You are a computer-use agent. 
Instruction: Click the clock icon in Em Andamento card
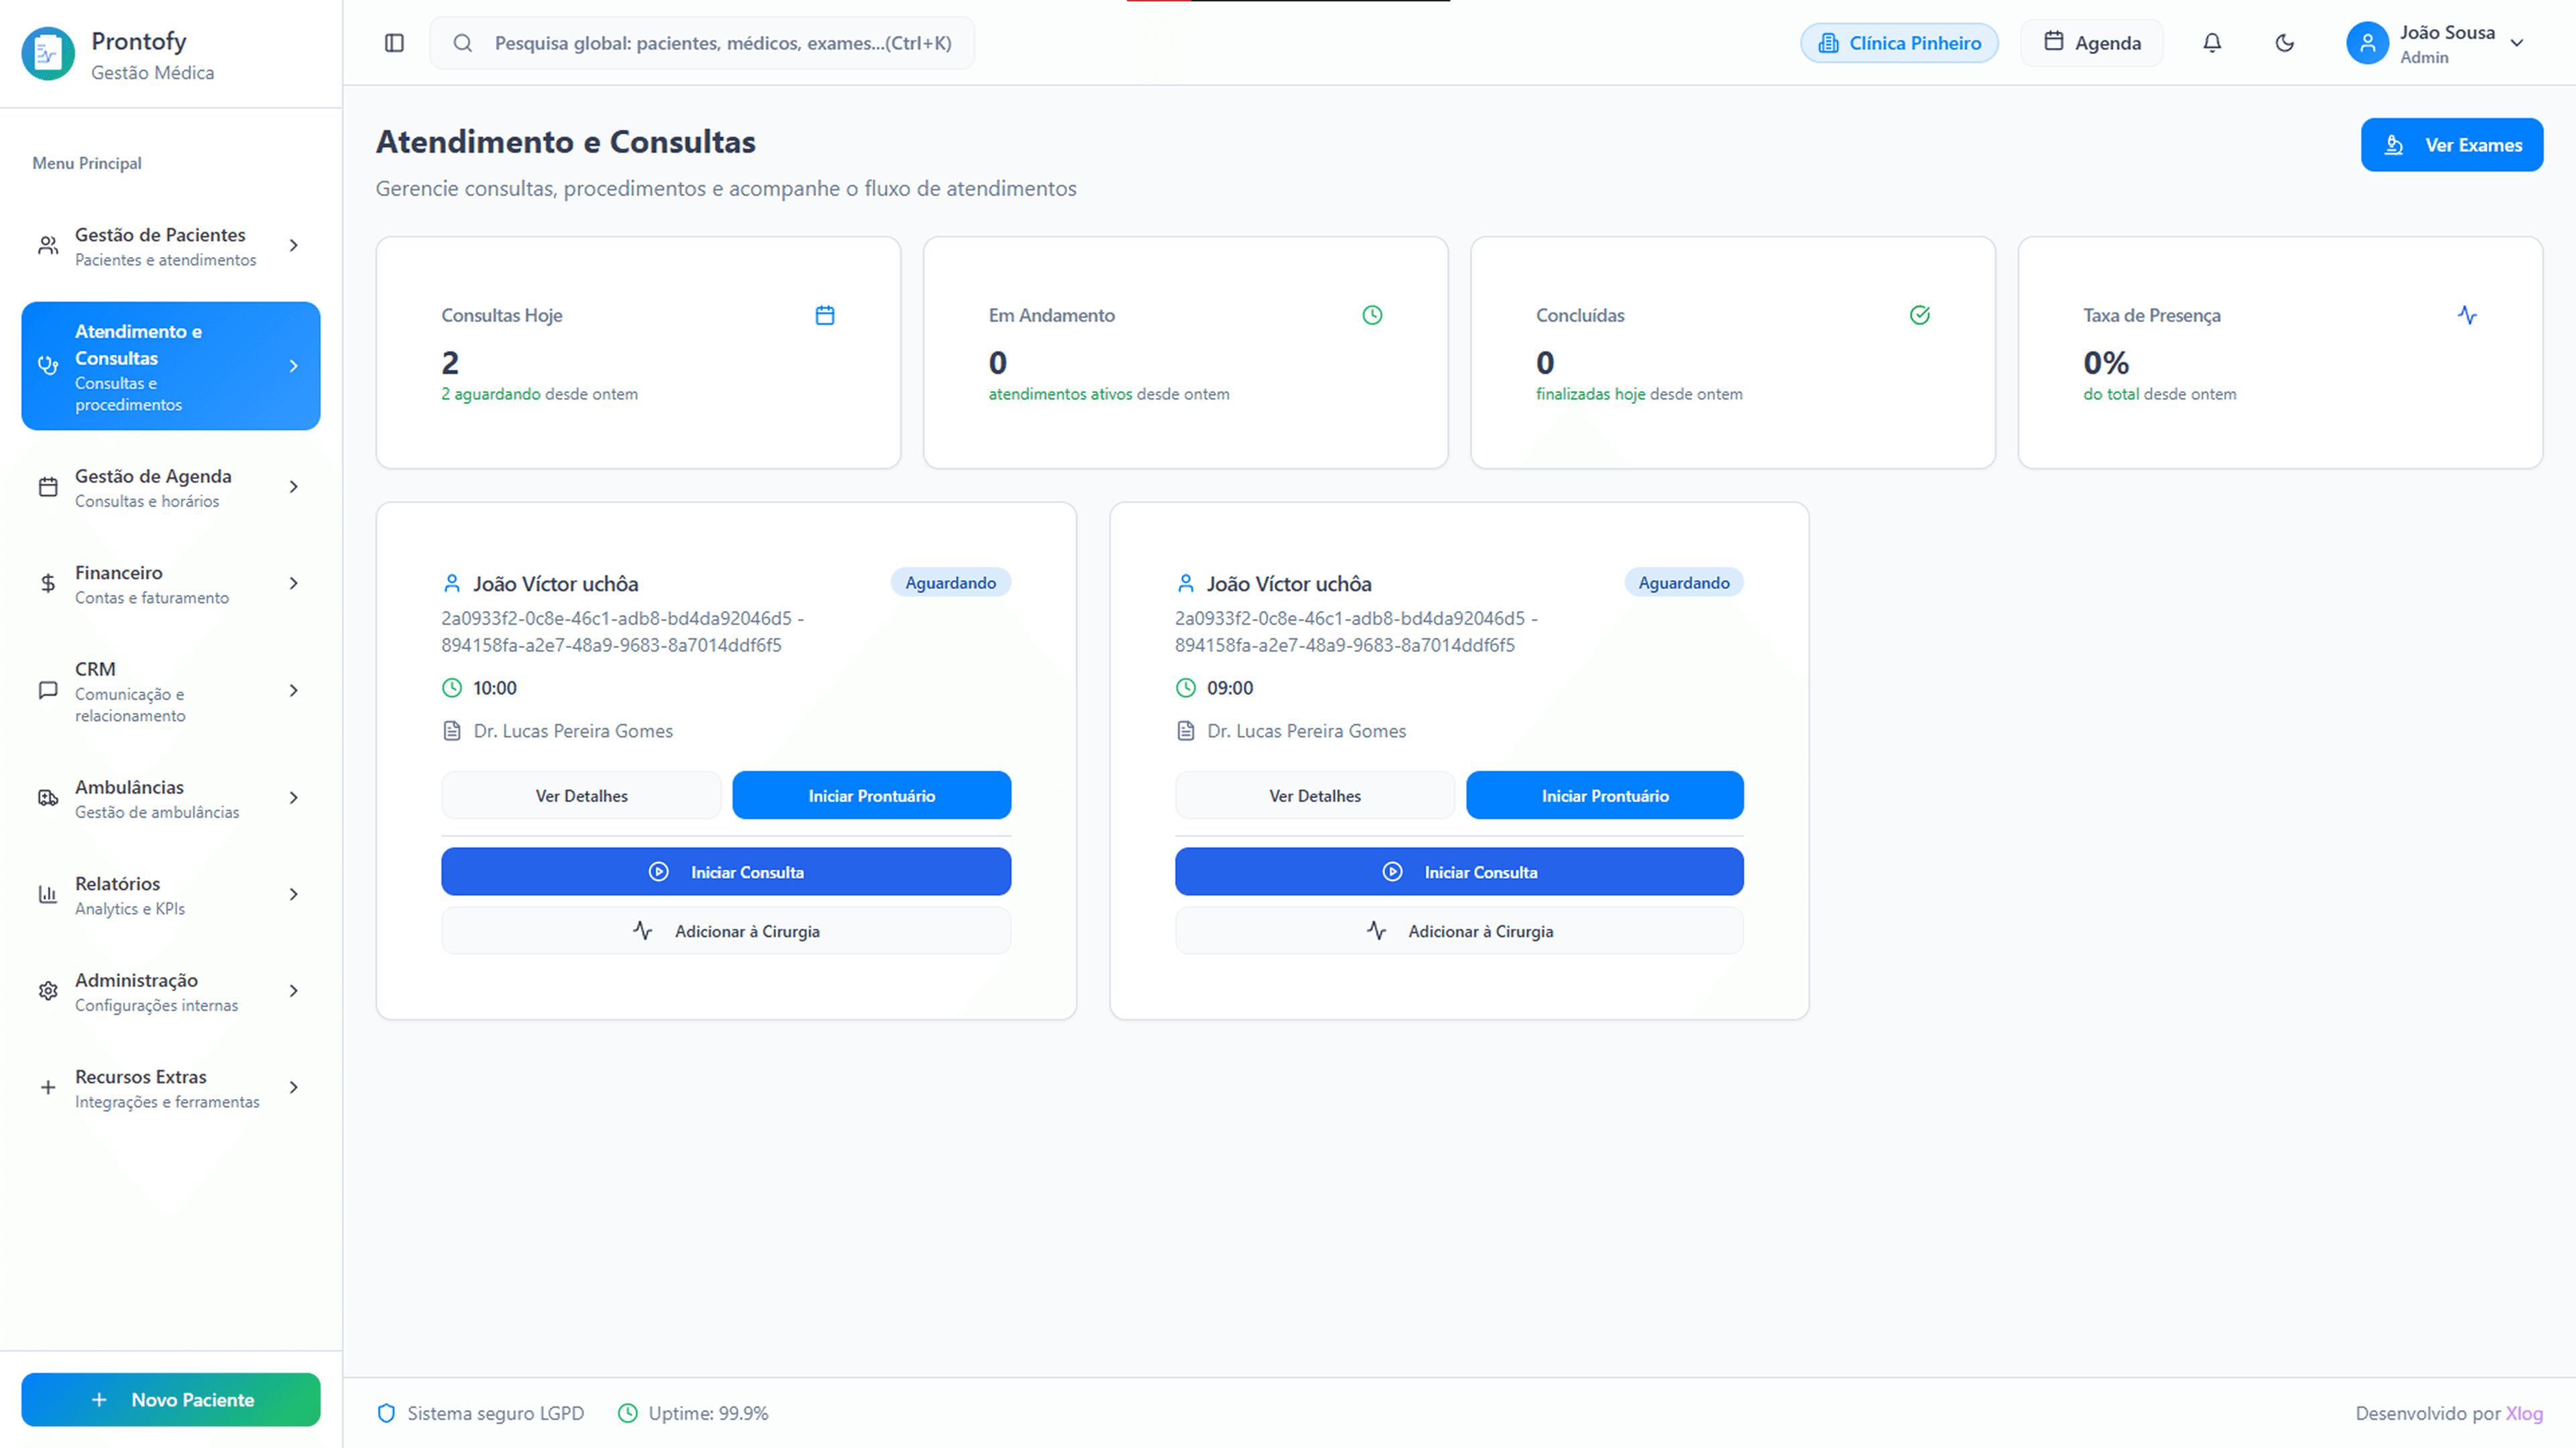pyautogui.click(x=1372, y=316)
